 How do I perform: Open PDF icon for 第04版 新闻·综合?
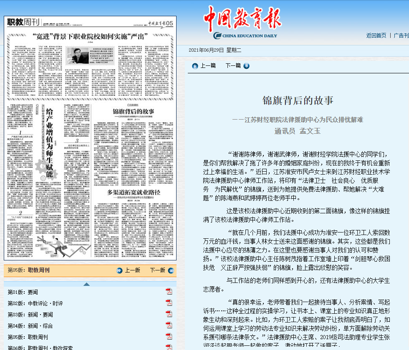(169, 325)
